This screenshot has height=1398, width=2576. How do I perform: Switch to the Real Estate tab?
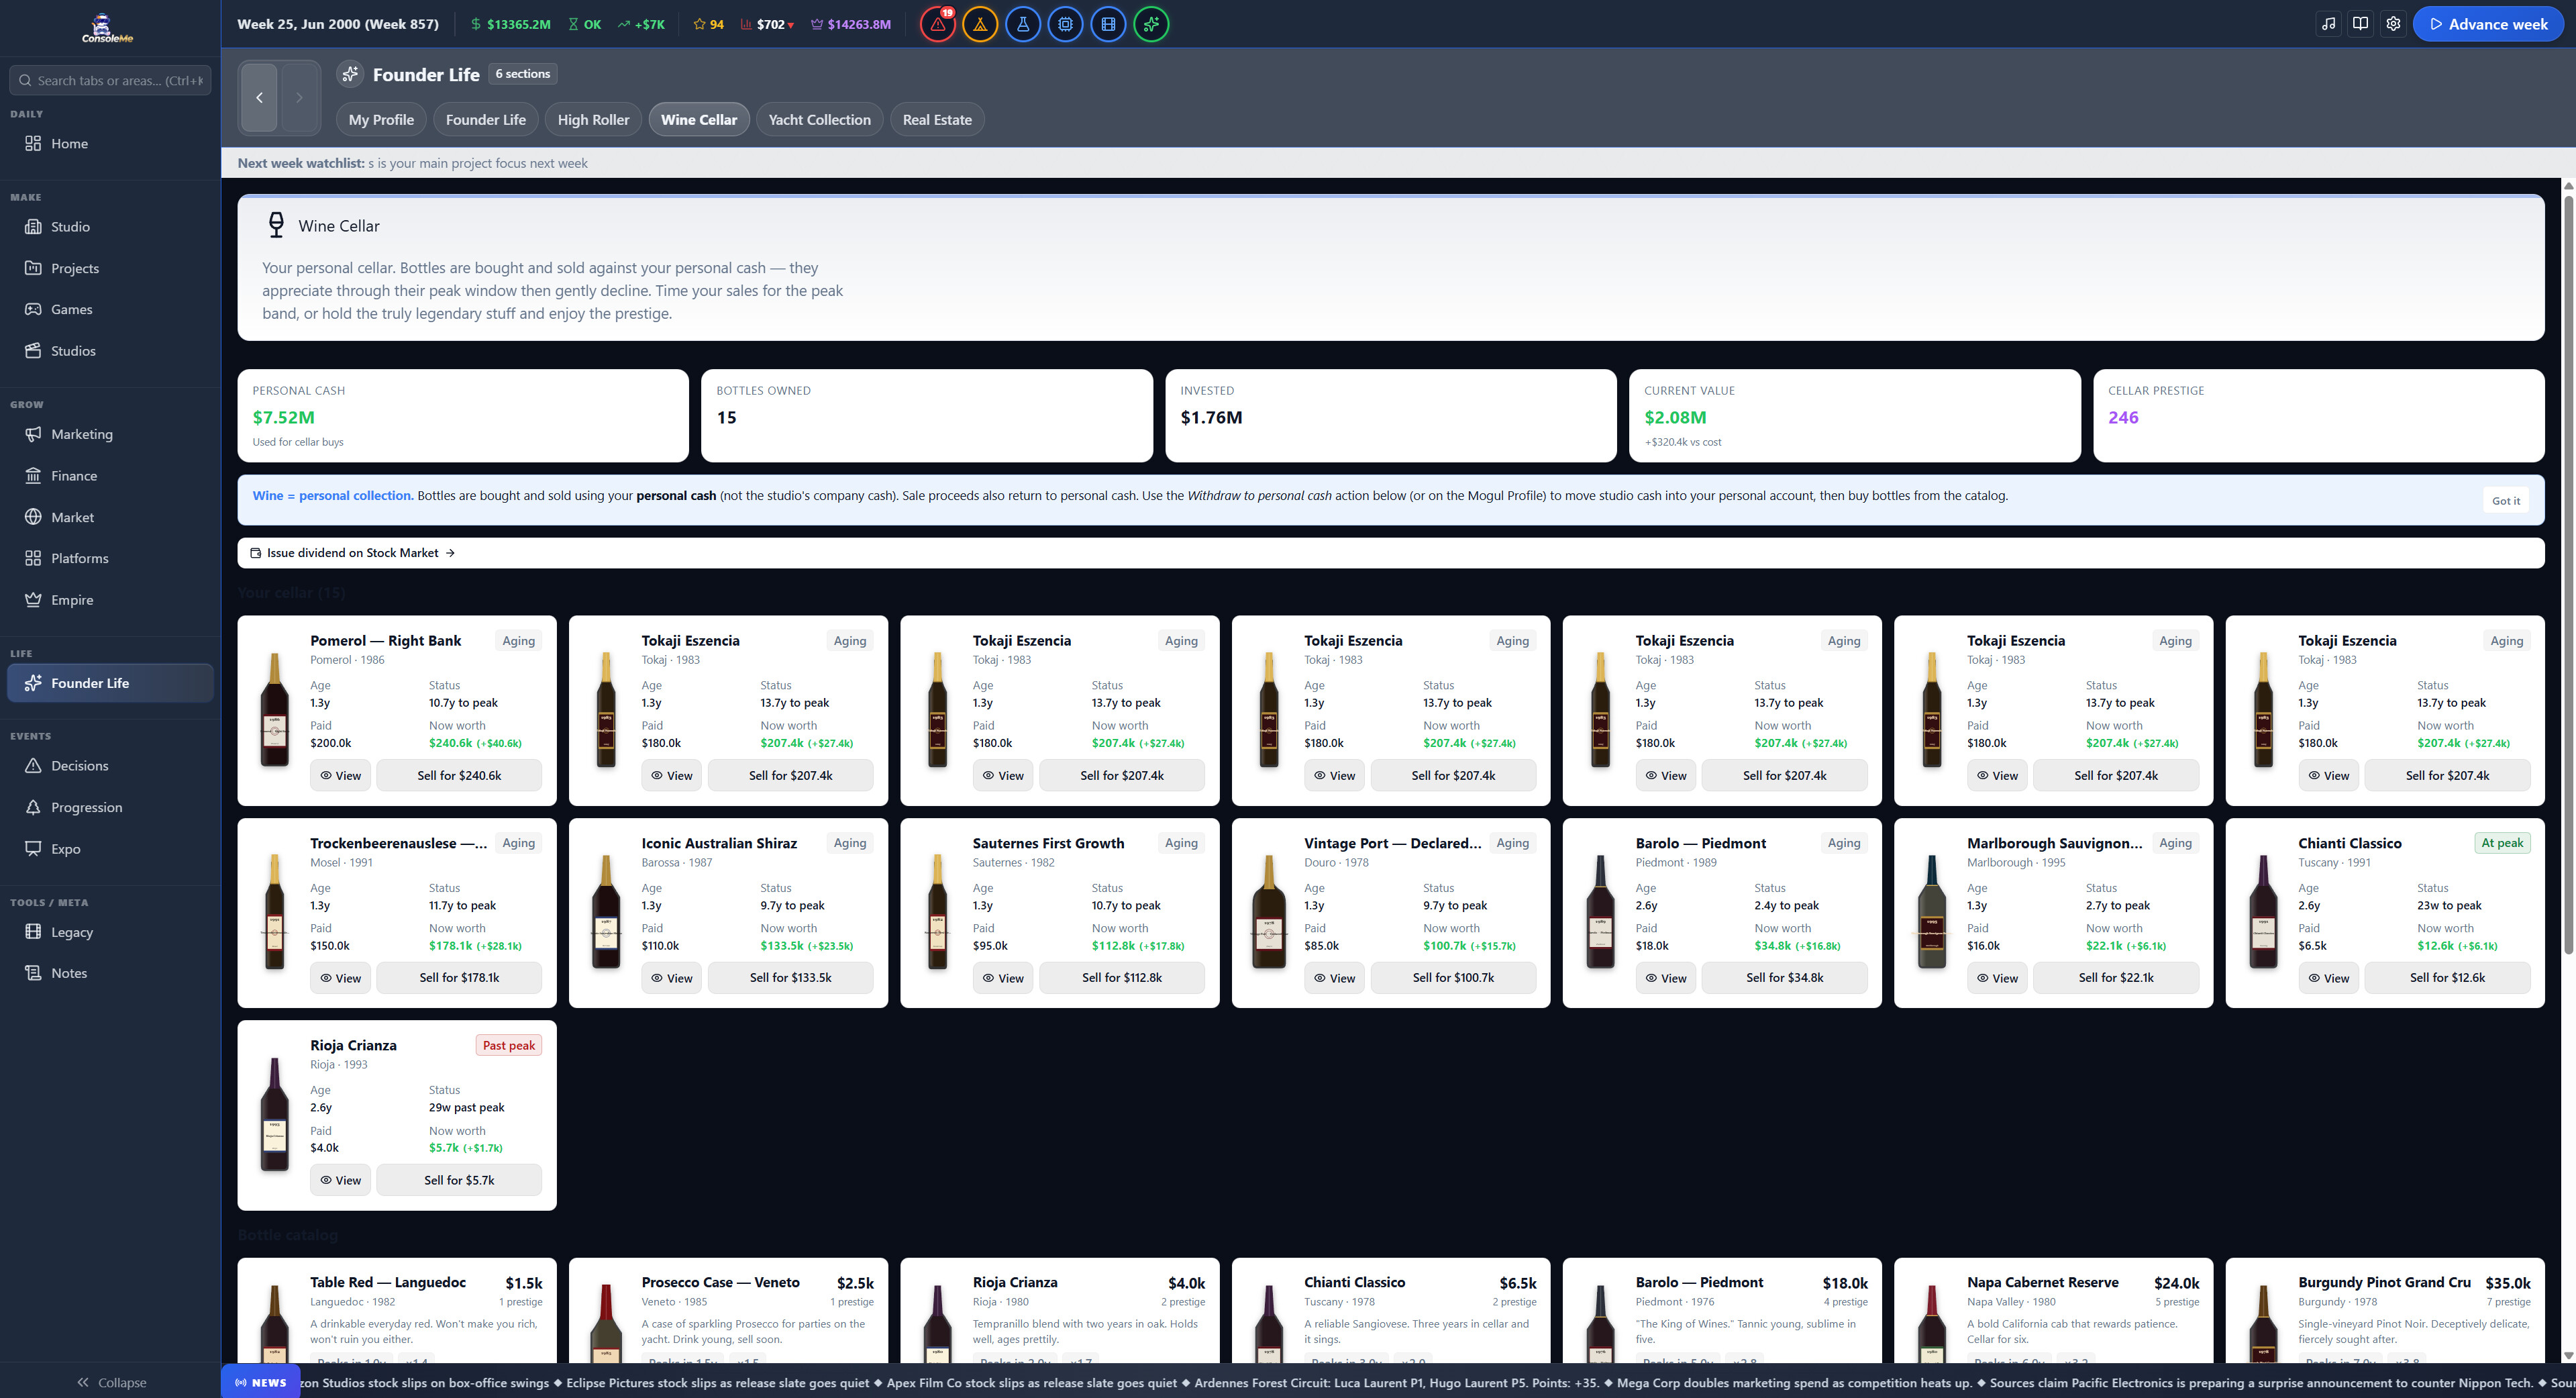pos(937,119)
